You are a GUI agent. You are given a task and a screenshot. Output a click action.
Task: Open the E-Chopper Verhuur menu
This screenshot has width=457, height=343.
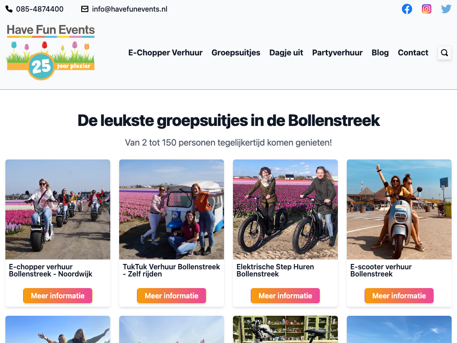pyautogui.click(x=165, y=53)
